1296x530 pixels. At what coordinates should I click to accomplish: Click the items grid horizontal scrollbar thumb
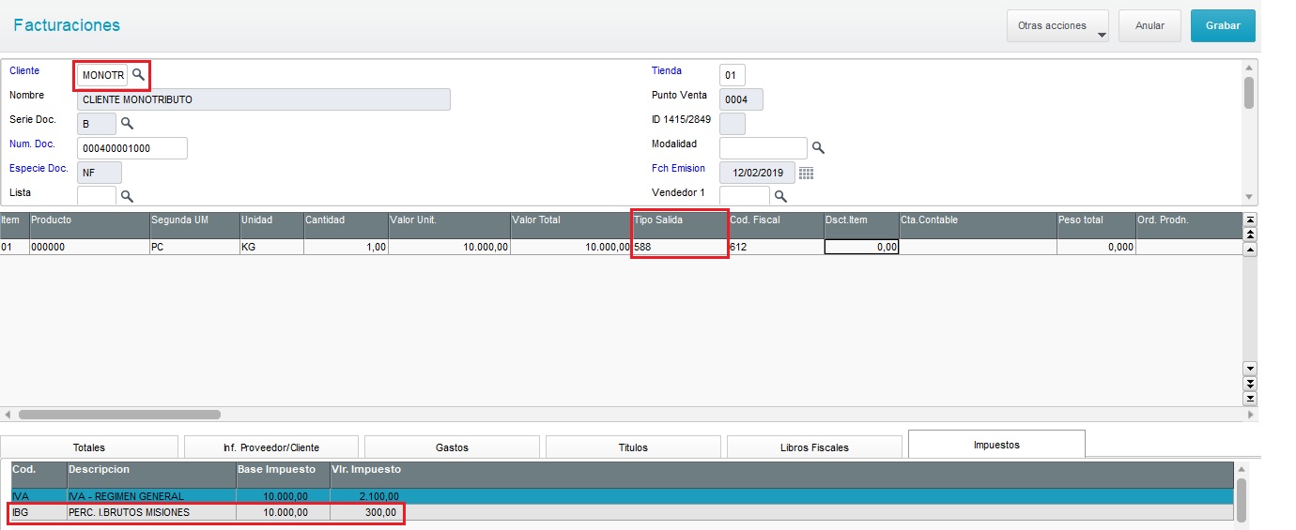coord(119,414)
